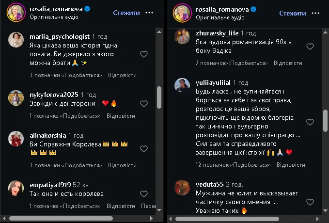This screenshot has width=329, height=223.
Task: Open veduta55 profile picture
Action: 182,187
